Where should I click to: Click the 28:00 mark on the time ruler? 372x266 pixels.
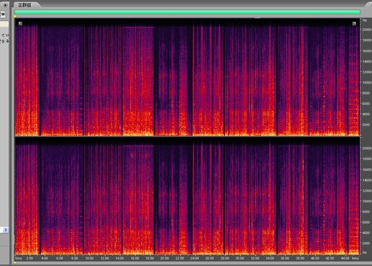(x=224, y=258)
